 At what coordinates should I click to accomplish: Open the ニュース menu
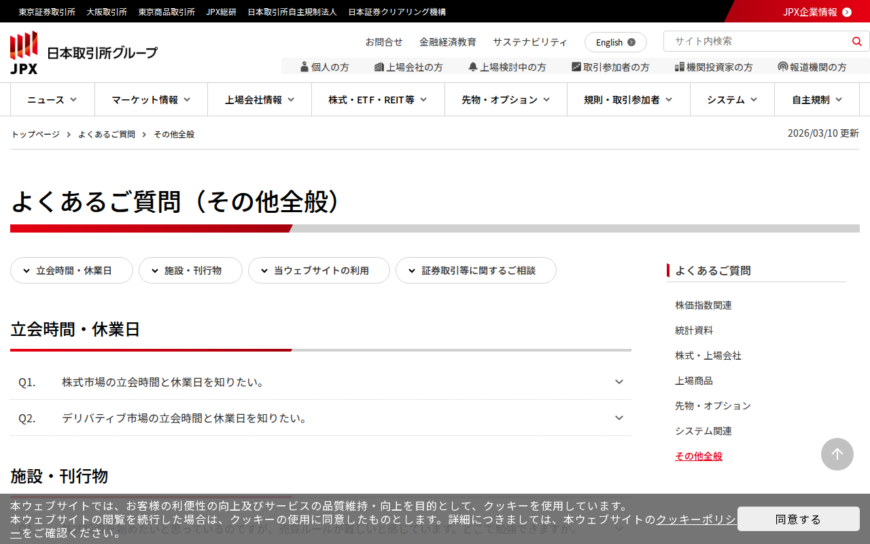pos(52,99)
